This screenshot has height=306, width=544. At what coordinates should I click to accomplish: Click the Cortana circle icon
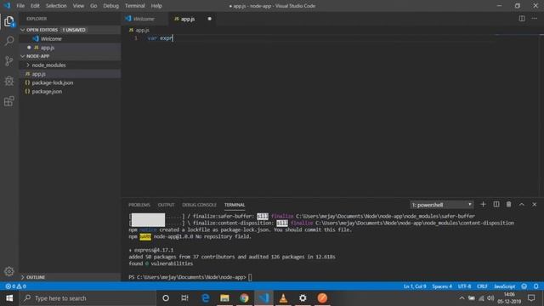click(x=166, y=298)
